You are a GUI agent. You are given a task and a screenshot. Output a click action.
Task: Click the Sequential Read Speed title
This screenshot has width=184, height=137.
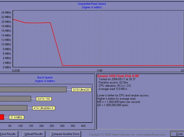[92, 4]
